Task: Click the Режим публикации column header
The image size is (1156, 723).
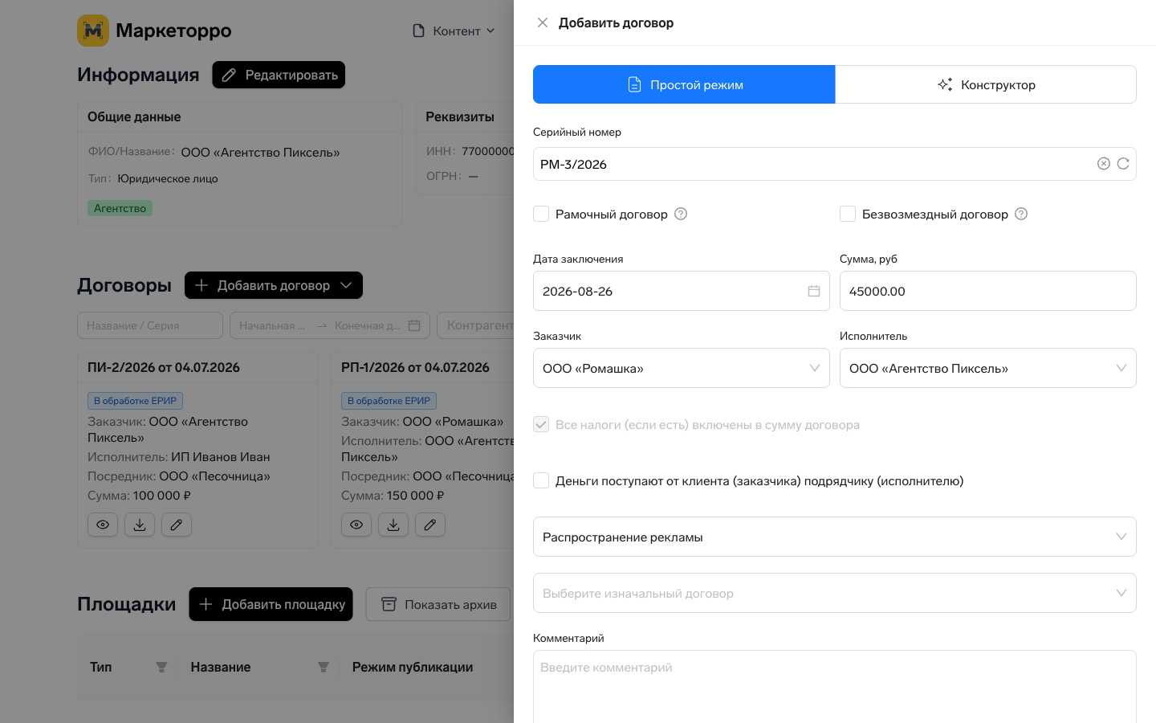Action: coord(413,667)
